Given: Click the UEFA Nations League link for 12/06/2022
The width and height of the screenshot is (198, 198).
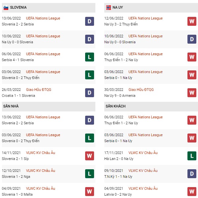Looking at the screenshot, I should coord(146,18).
